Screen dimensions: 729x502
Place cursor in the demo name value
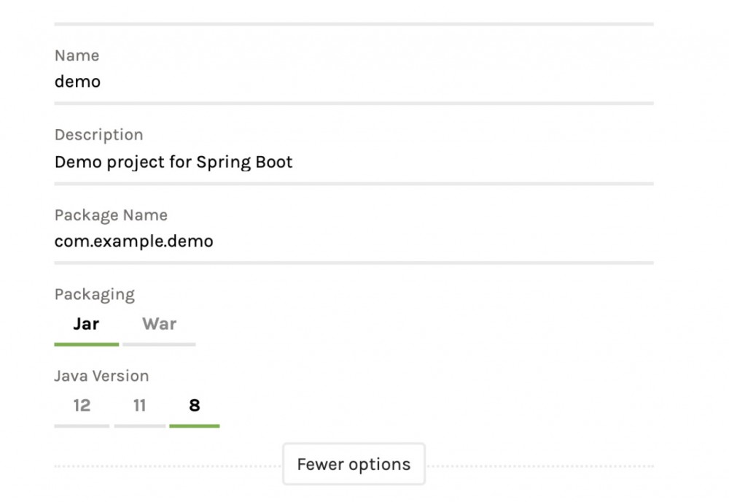[x=78, y=82]
